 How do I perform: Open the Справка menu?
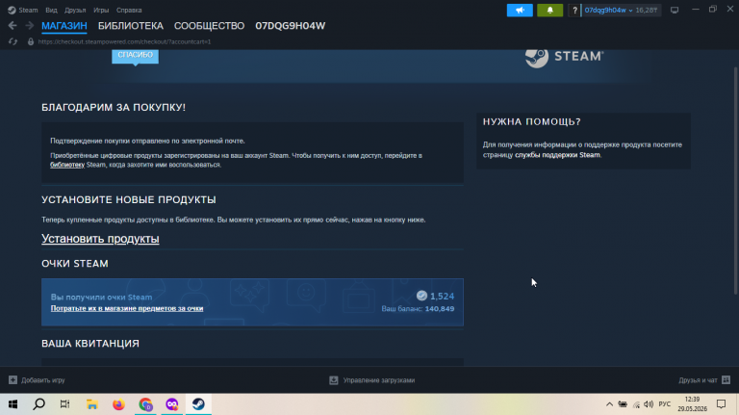coord(129,10)
